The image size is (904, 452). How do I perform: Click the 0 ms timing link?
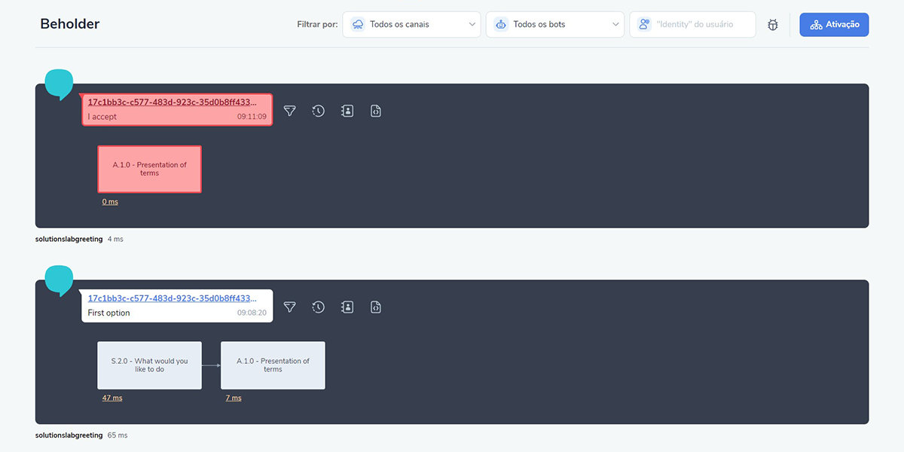point(110,202)
